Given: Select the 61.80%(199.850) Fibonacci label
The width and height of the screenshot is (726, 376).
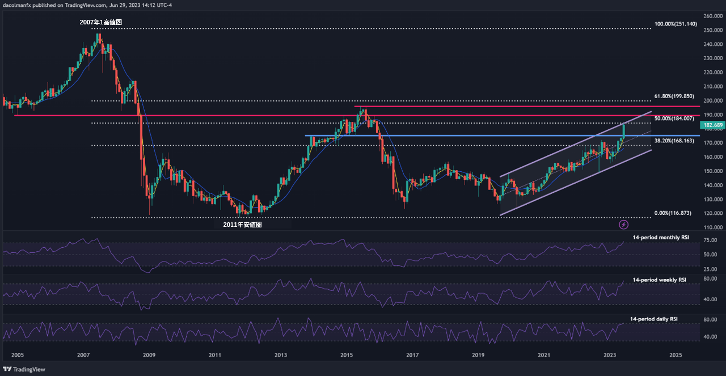Looking at the screenshot, I should 674,97.
